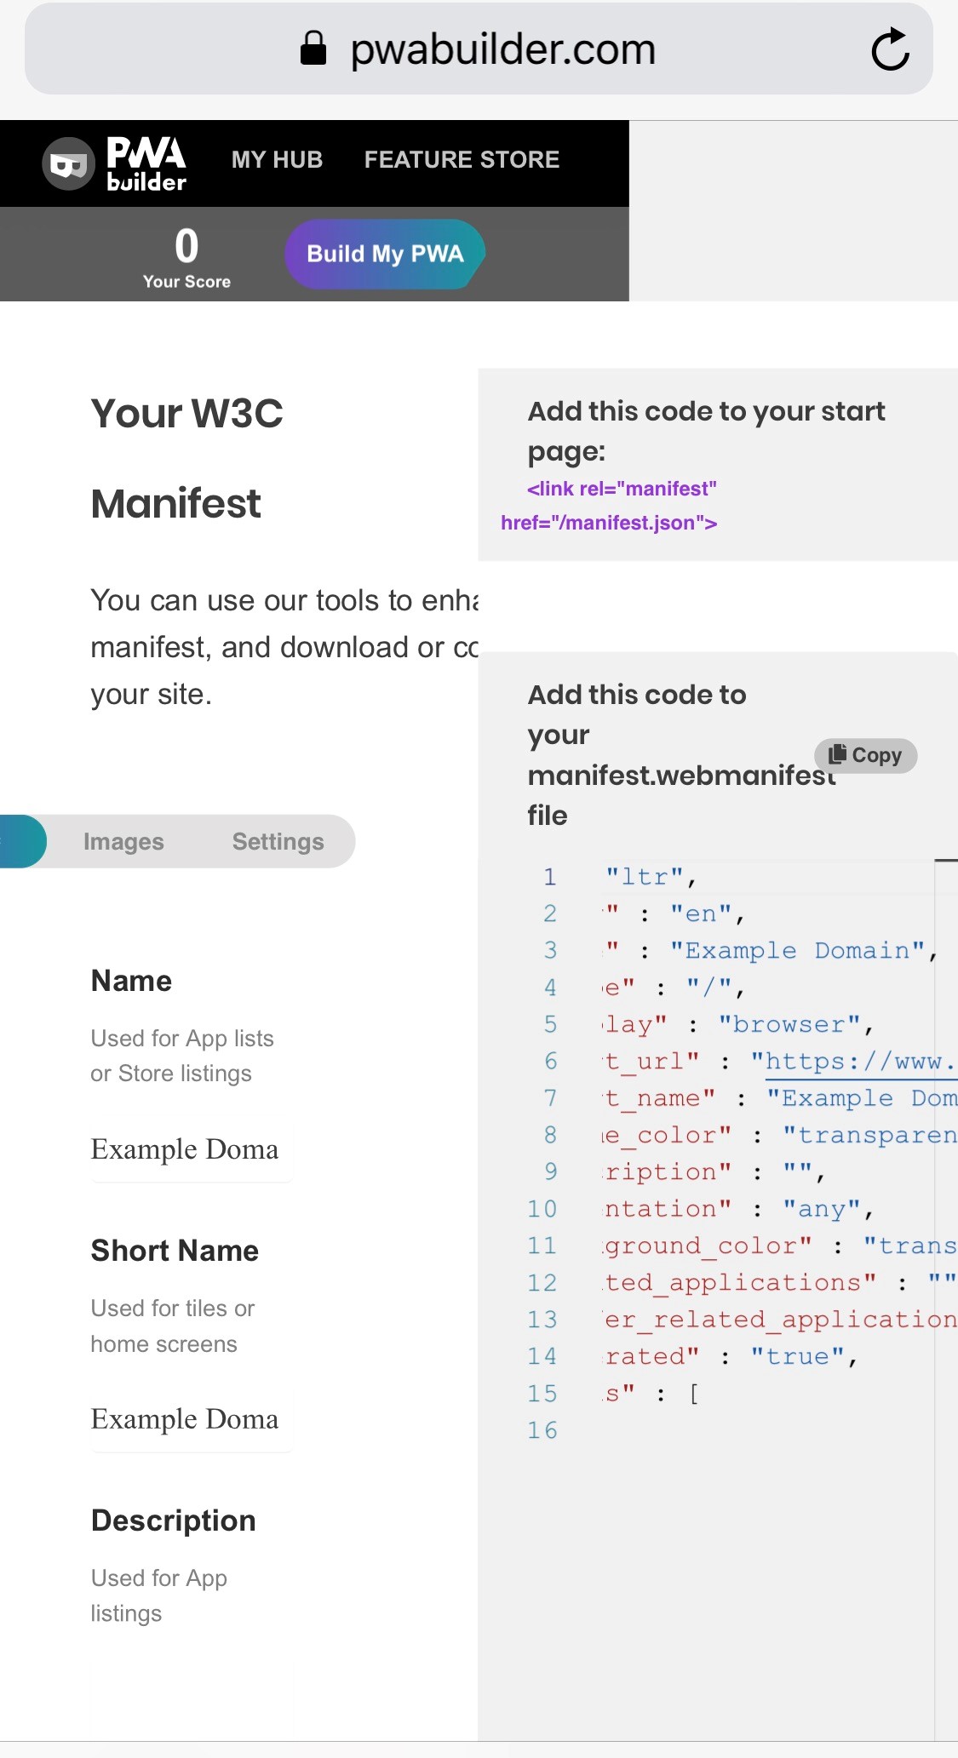This screenshot has height=1758, width=958.
Task: Edit the Short Name input field
Action: click(192, 1419)
